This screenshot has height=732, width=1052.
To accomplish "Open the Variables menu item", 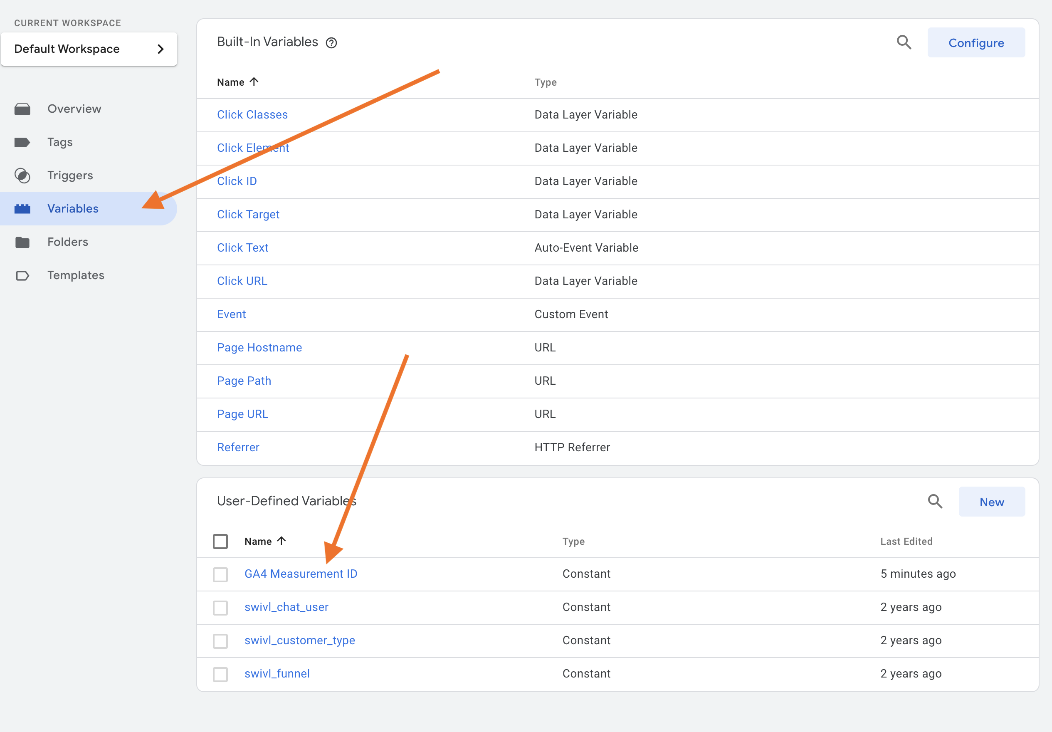I will 73,208.
